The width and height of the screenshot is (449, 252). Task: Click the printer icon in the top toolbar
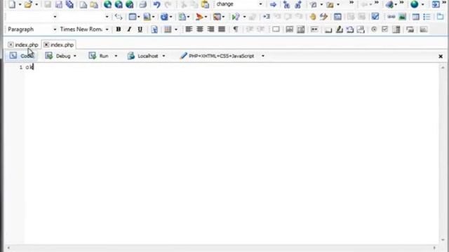[x=142, y=4]
